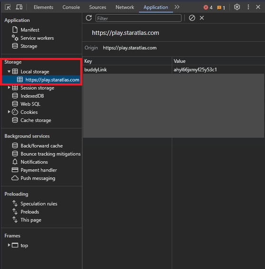Expand the Session storage node
The height and width of the screenshot is (269, 265).
(x=9, y=87)
